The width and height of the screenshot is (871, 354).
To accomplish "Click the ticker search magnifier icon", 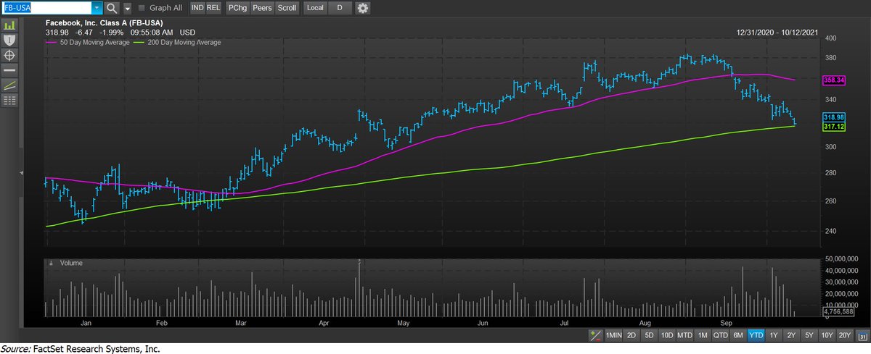I will (112, 8).
